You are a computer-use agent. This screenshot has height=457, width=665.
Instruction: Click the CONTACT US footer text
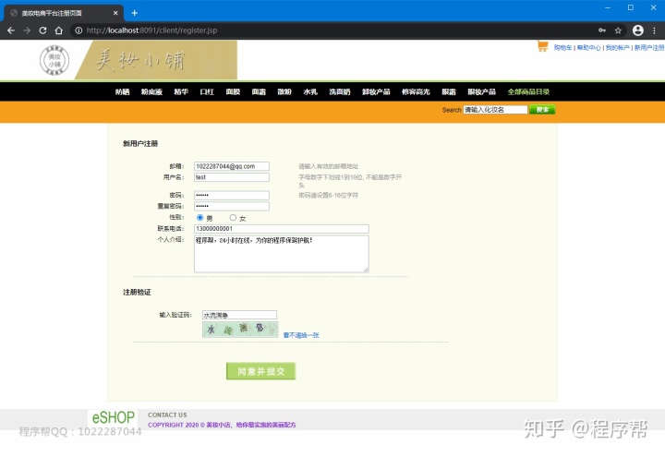coord(167,415)
